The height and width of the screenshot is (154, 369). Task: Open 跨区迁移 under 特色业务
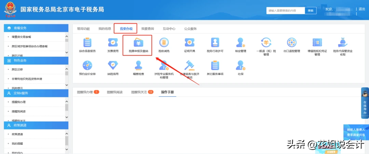coord(17,69)
